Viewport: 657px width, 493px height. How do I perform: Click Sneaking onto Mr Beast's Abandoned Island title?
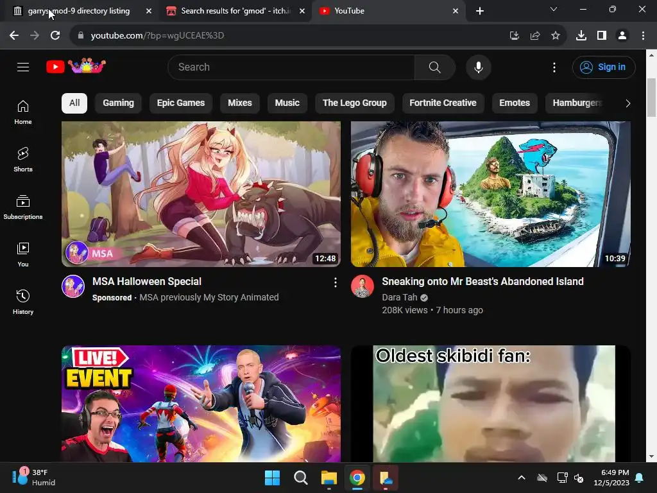(482, 282)
